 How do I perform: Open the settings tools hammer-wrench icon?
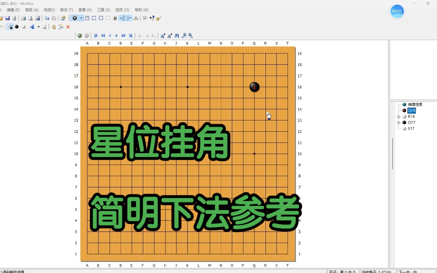(145, 18)
